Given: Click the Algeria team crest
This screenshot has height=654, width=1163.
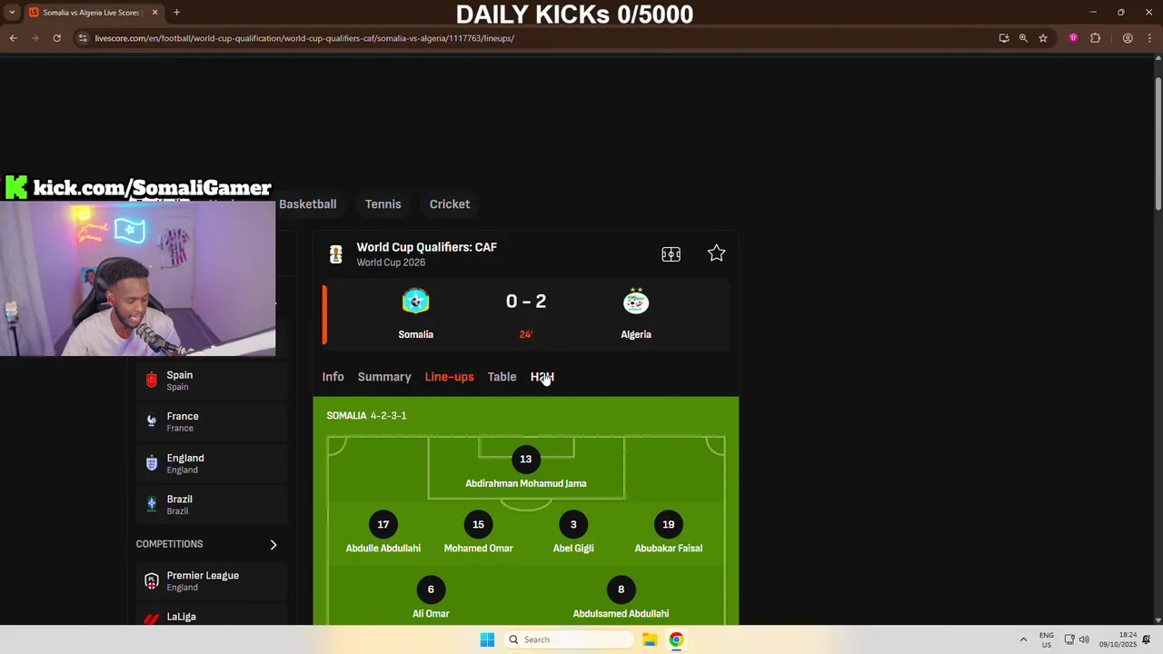Looking at the screenshot, I should [x=636, y=302].
